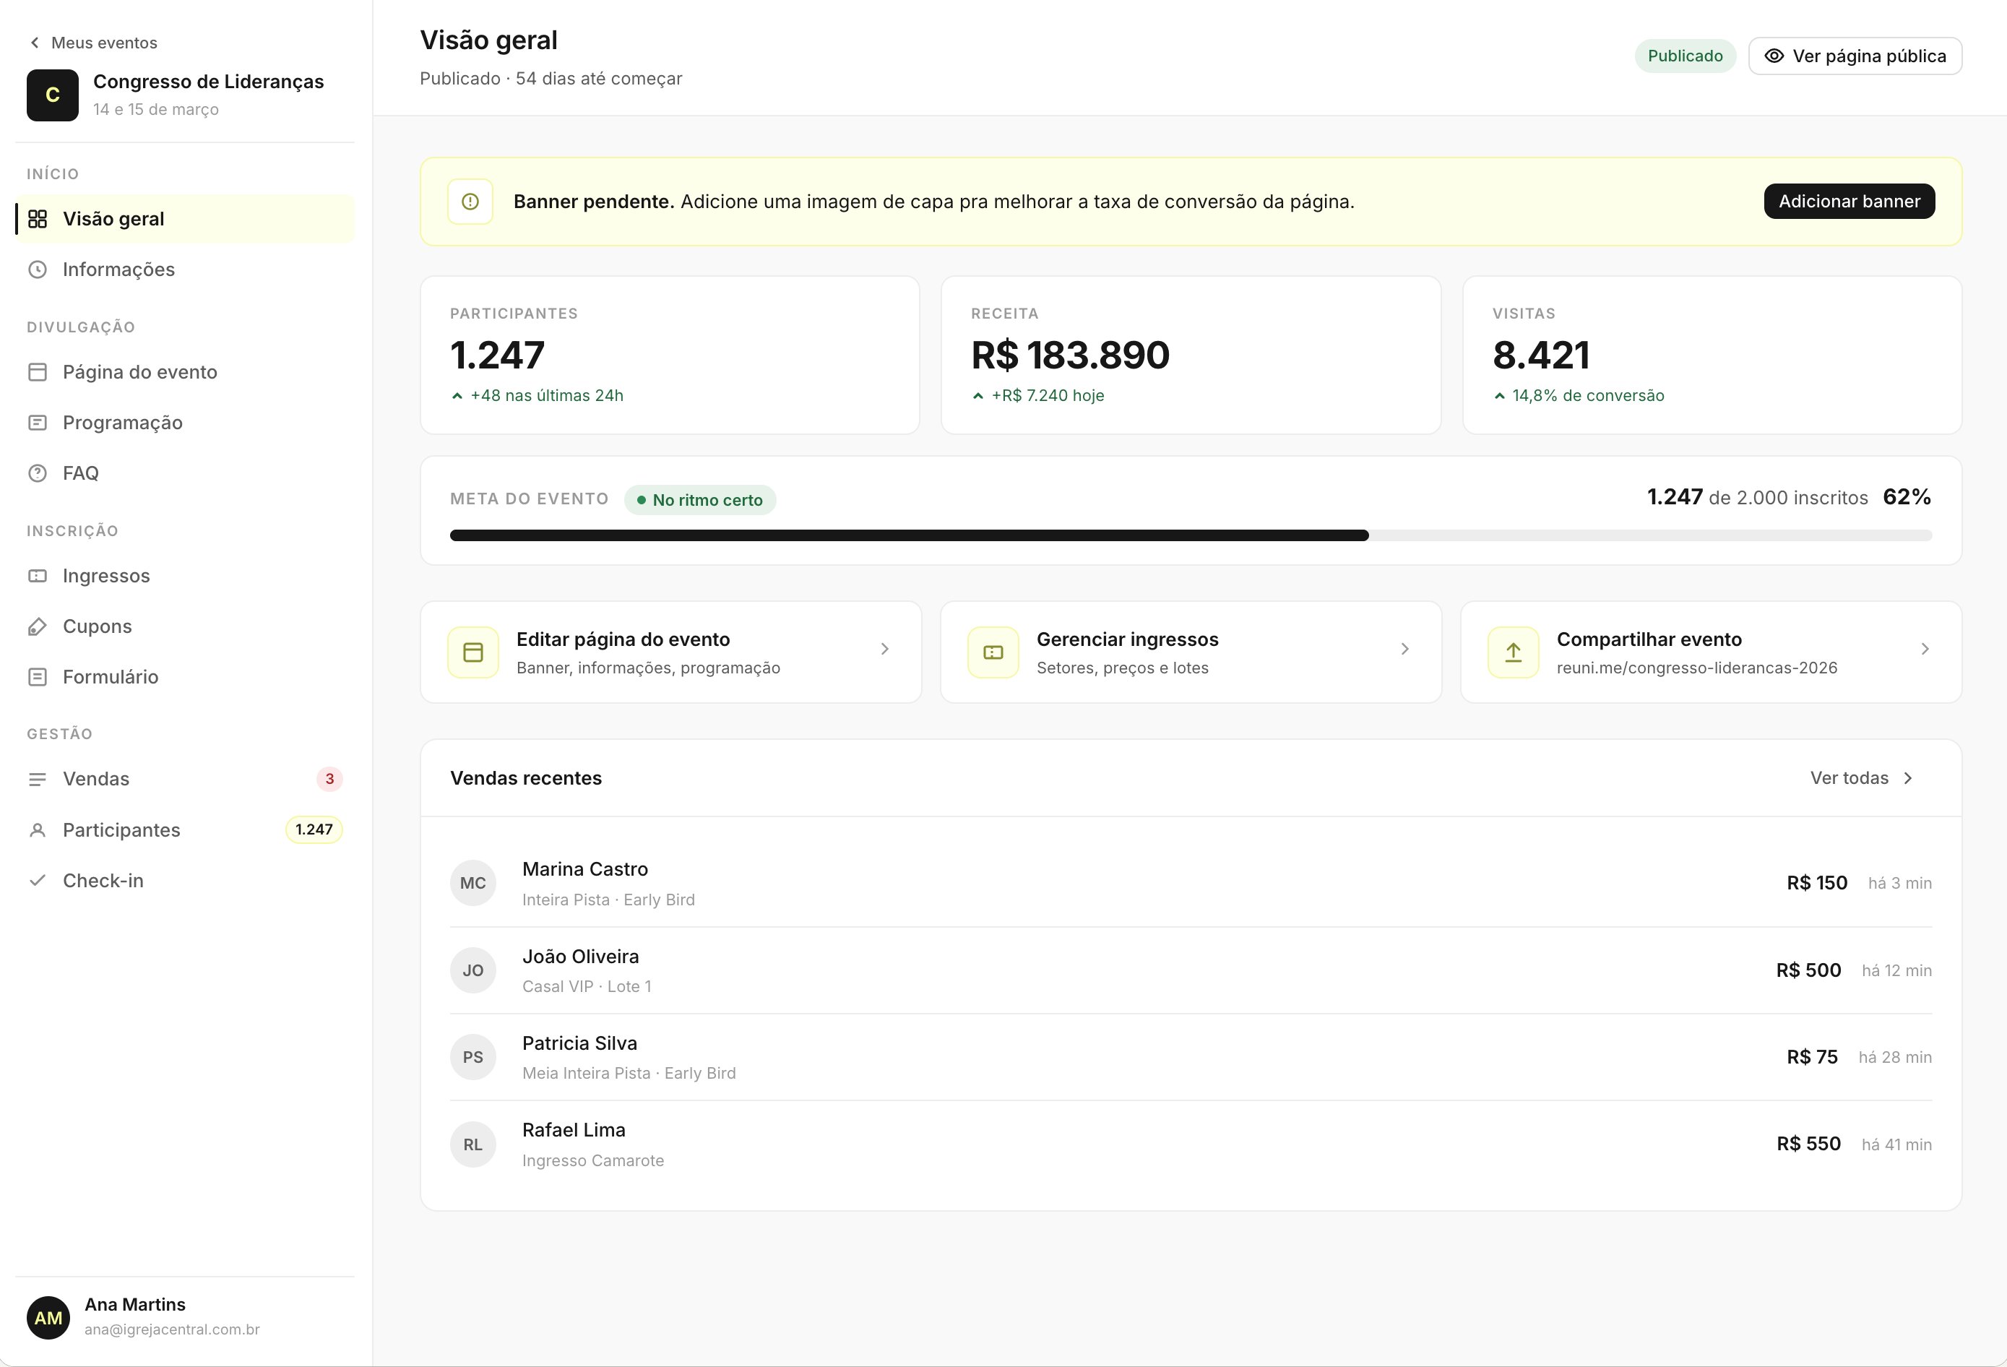This screenshot has width=2007, height=1367.
Task: Open chevron on Editar página do evento card
Action: point(884,649)
